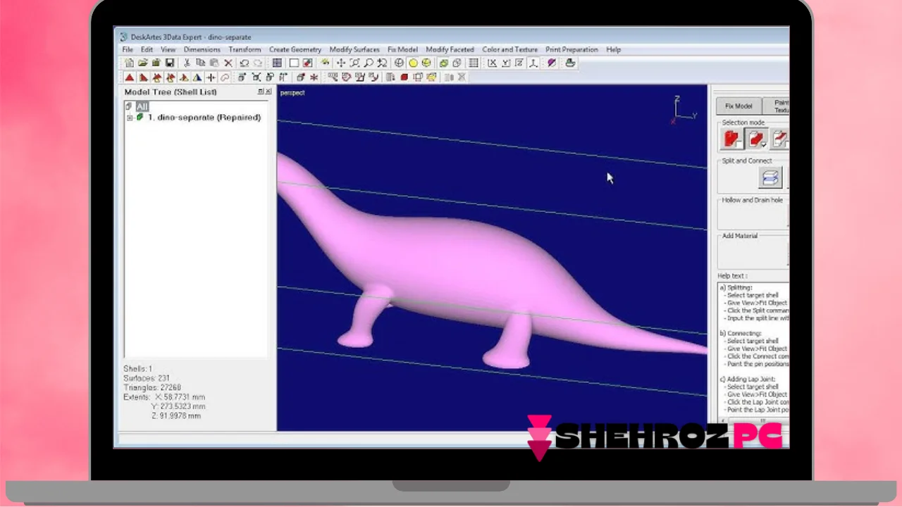Click the 'perspect' viewport label
The image size is (902, 507).
[292, 92]
